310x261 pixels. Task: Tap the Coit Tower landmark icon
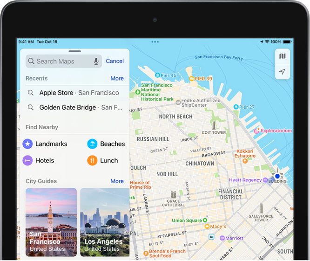(214, 125)
